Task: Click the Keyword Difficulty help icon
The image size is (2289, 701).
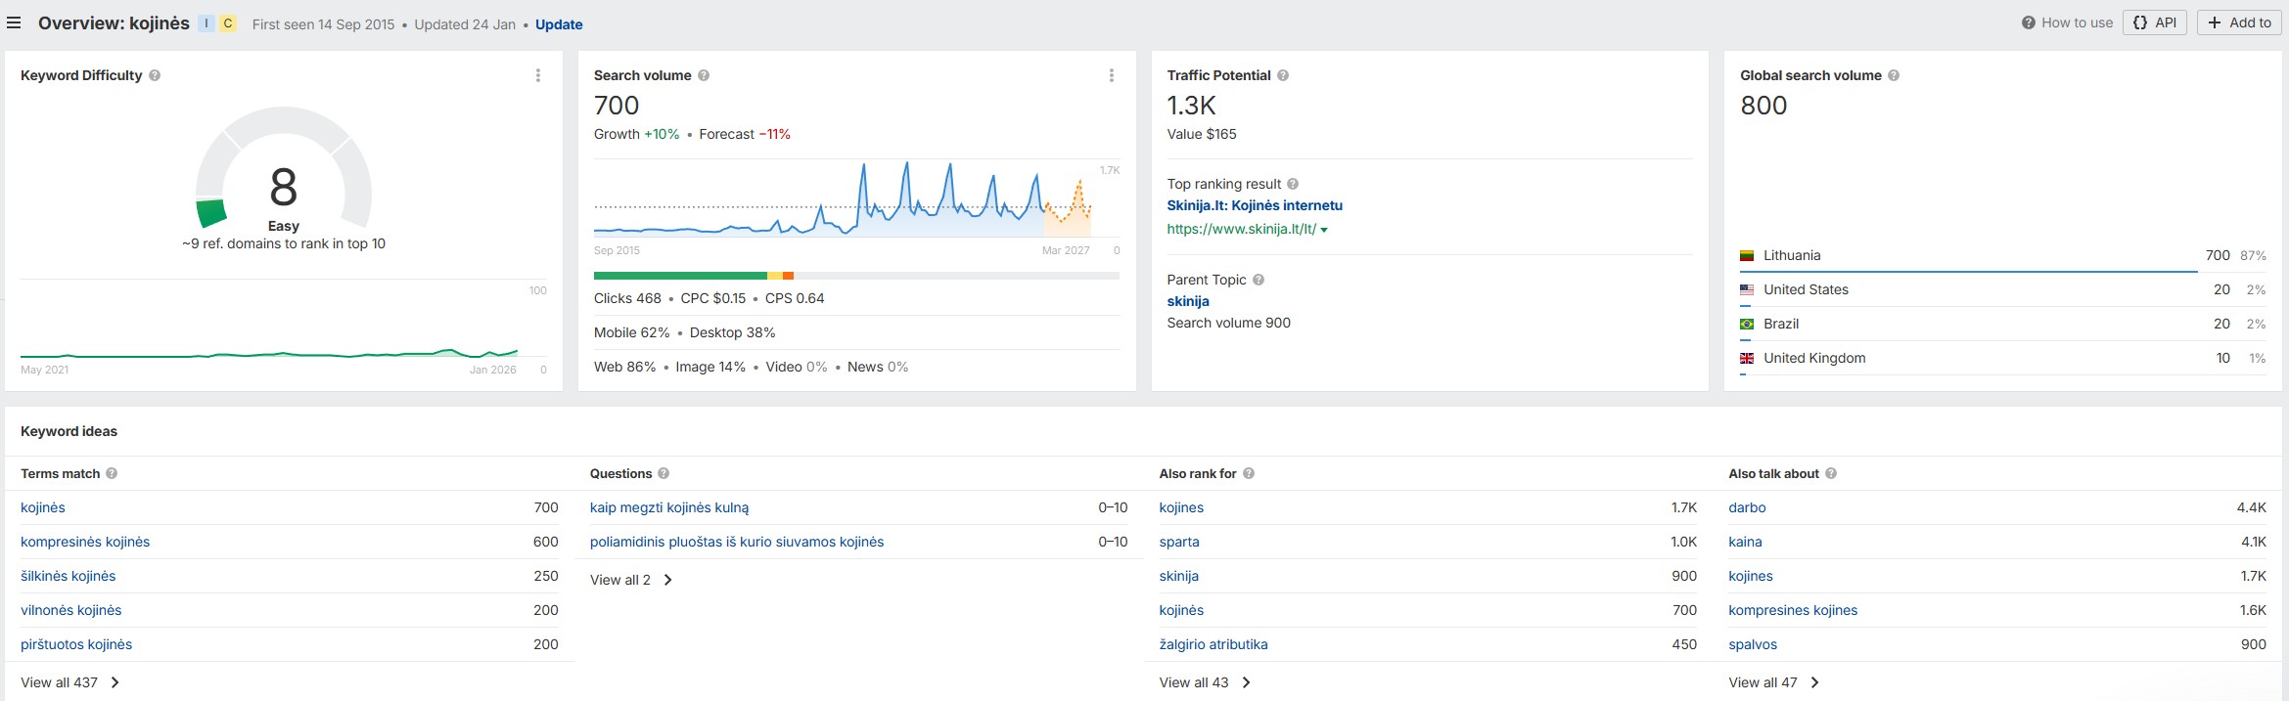Action: point(155,75)
